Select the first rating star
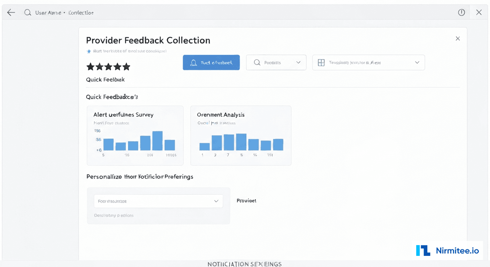The height and width of the screenshot is (267, 490). coord(90,66)
